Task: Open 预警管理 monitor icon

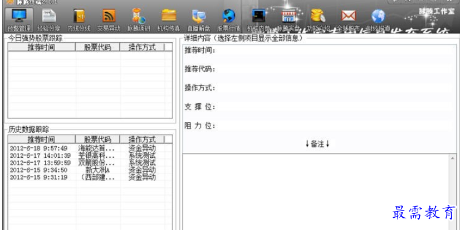Action: [19, 15]
